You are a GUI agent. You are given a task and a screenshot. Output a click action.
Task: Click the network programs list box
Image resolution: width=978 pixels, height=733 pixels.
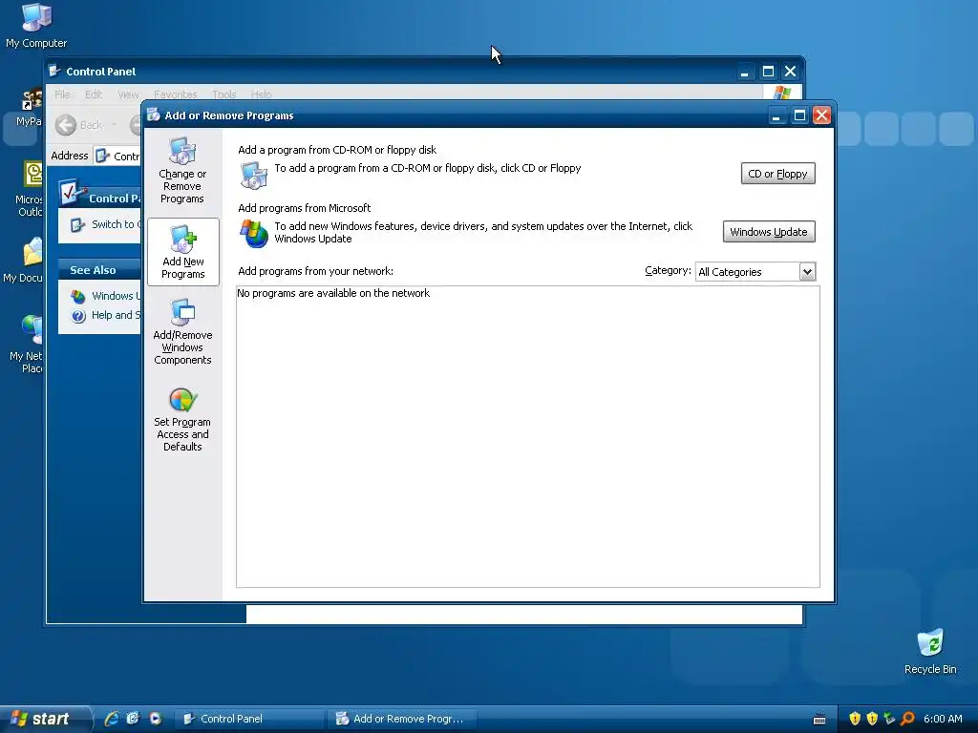click(x=527, y=436)
